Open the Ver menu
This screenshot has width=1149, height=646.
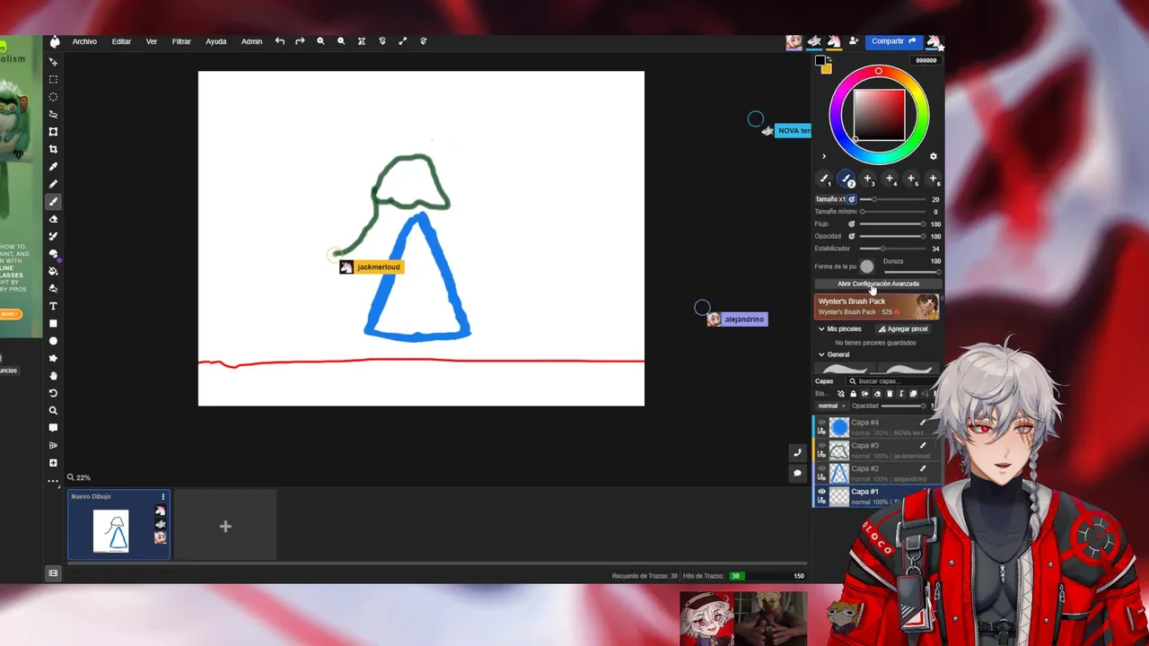point(152,41)
